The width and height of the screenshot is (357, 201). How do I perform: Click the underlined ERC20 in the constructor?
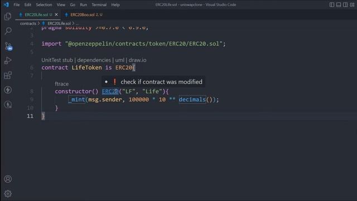pos(110,92)
